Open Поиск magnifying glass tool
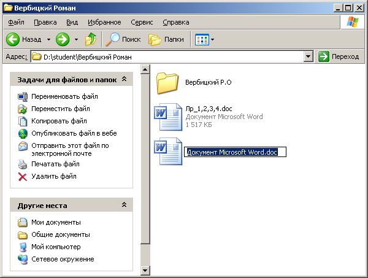368x278 pixels. coord(113,39)
